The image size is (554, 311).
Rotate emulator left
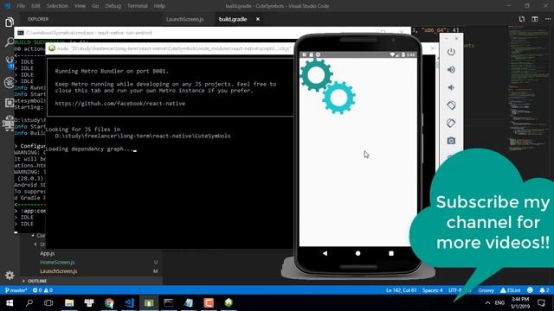[451, 105]
